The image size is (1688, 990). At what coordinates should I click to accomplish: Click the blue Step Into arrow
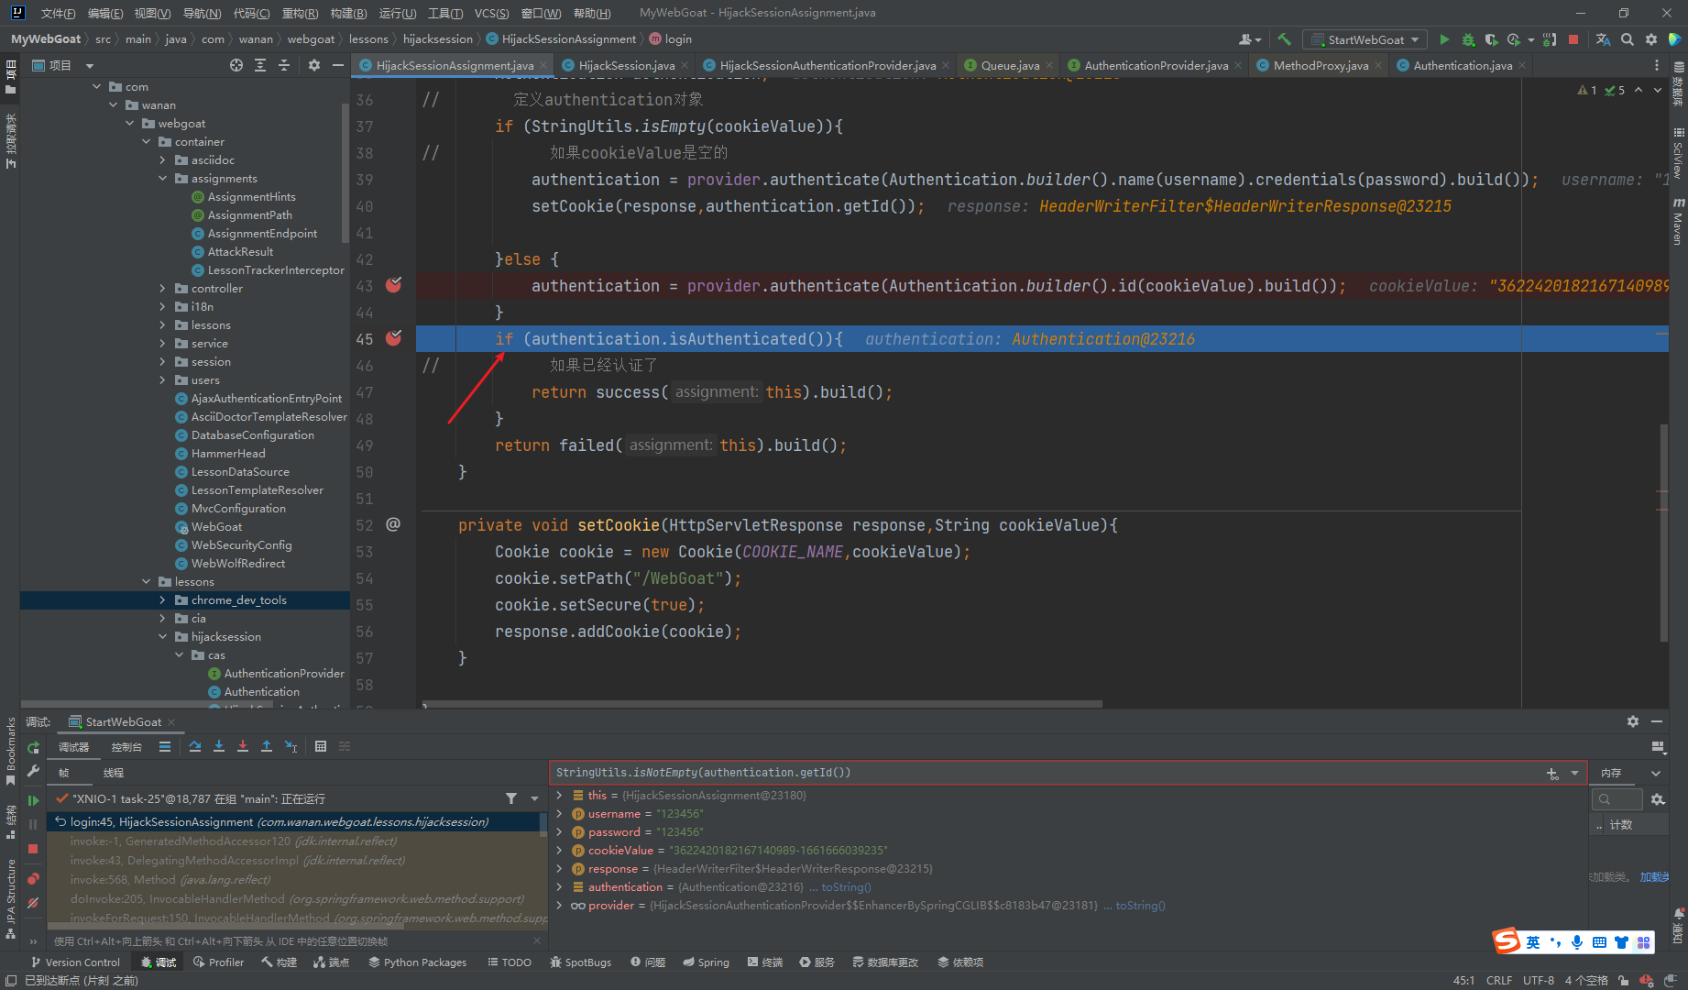tap(219, 746)
